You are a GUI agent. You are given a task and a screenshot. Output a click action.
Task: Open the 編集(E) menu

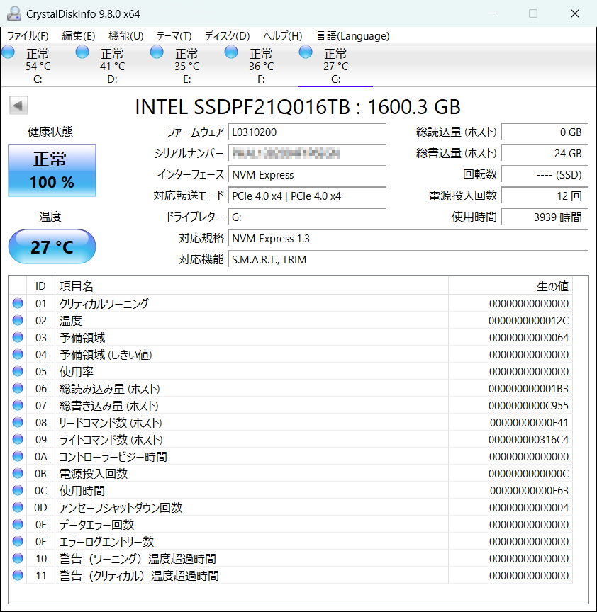coord(78,36)
